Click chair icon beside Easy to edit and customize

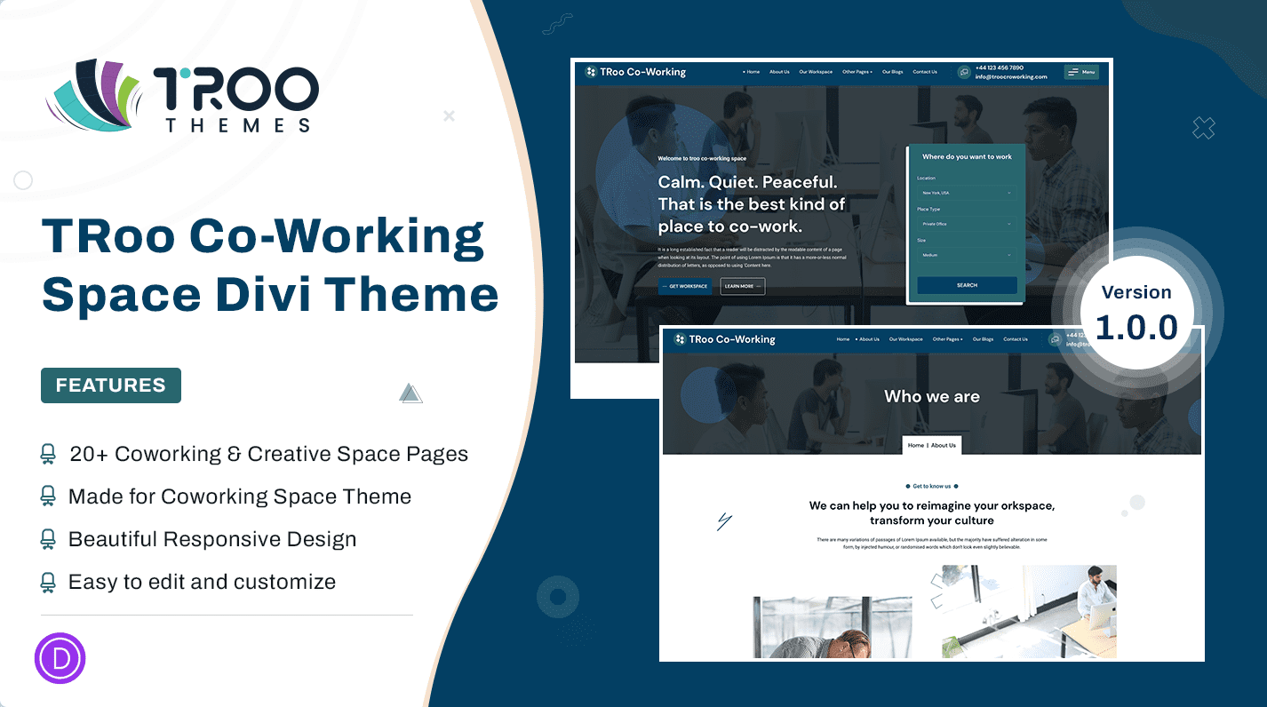tap(48, 582)
